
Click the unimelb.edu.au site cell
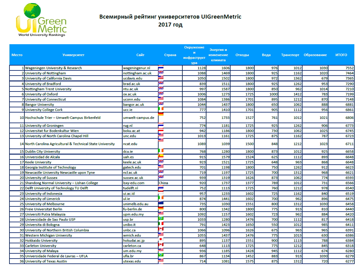coord(140,204)
